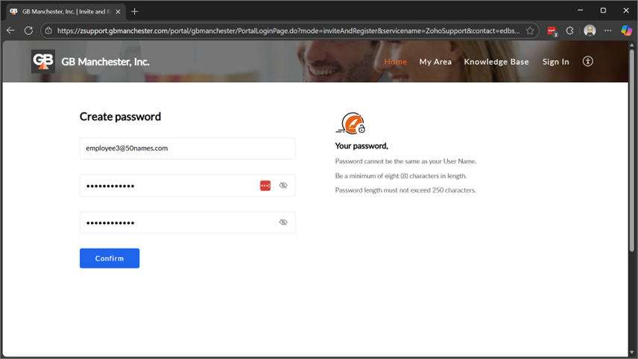
Task: Click the password manager icon in password field
Action: pyautogui.click(x=265, y=185)
